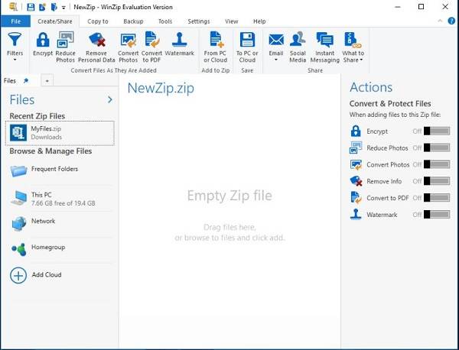The width and height of the screenshot is (459, 350).
Task: Share via Social Media icon
Action: [298, 39]
